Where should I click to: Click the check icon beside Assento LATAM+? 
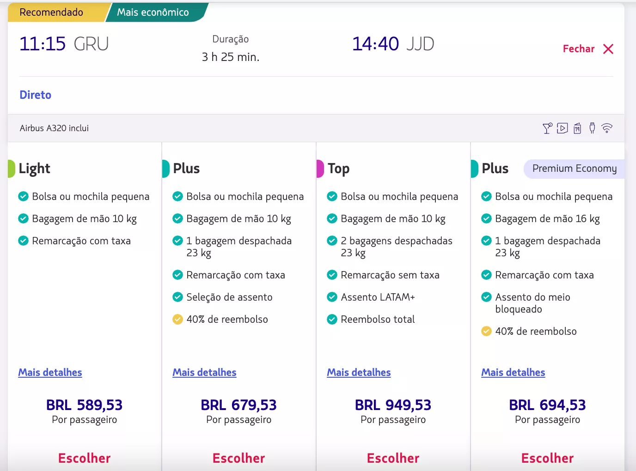[x=332, y=297]
